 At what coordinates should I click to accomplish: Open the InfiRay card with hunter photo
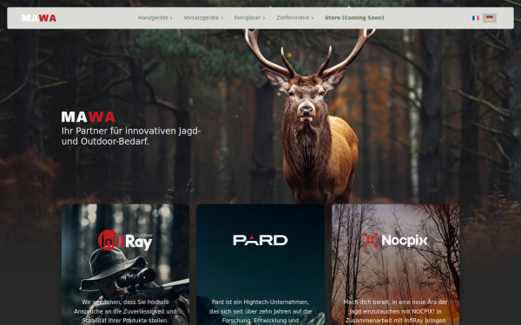coord(126,264)
